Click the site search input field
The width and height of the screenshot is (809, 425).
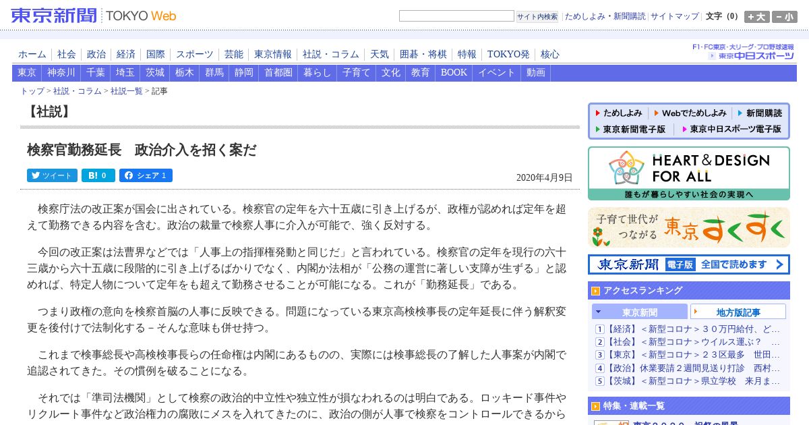tap(456, 16)
